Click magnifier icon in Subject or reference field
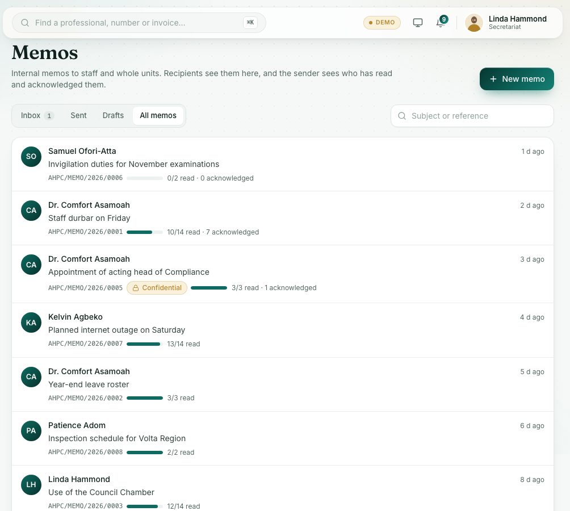This screenshot has width=570, height=511. (402, 116)
